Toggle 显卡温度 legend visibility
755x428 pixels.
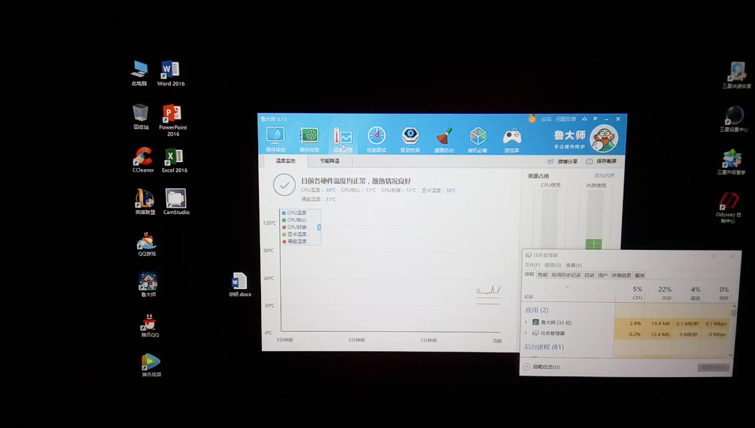[296, 234]
